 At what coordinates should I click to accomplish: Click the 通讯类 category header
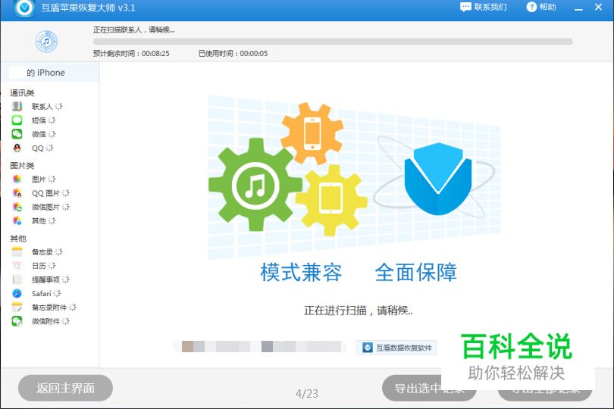pyautogui.click(x=22, y=92)
